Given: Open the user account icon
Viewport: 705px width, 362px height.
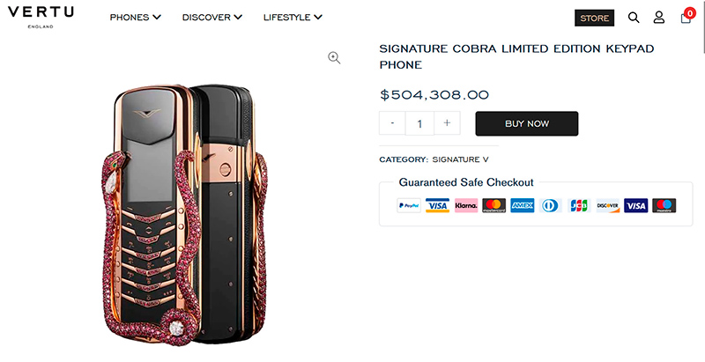Looking at the screenshot, I should (x=659, y=18).
